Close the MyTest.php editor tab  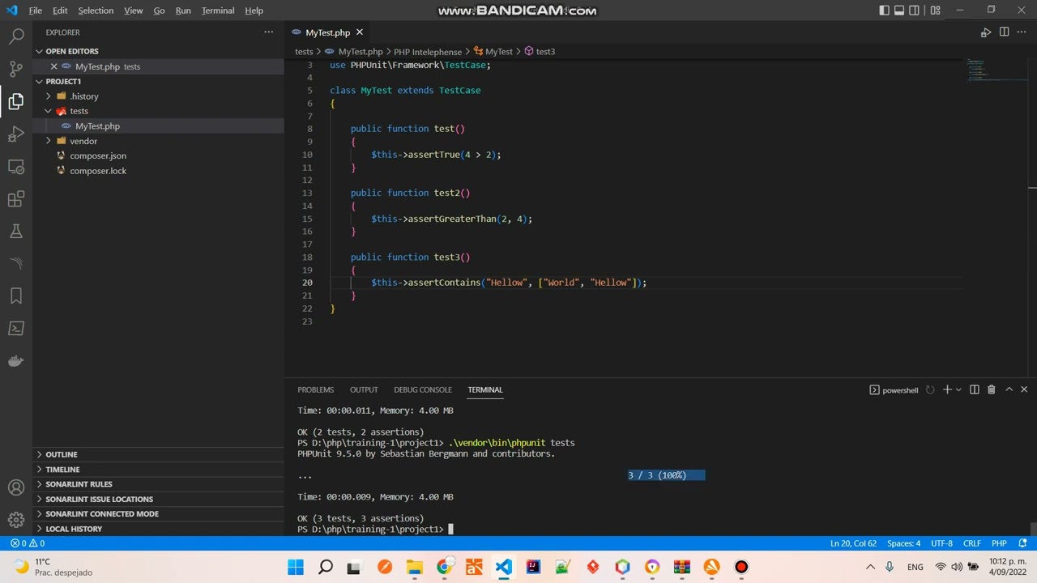pos(360,32)
